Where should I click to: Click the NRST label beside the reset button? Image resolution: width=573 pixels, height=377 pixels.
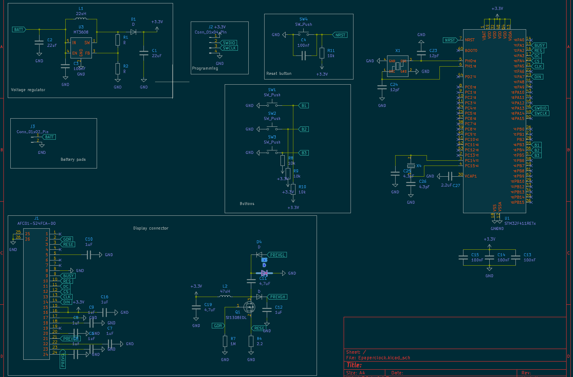tap(340, 35)
